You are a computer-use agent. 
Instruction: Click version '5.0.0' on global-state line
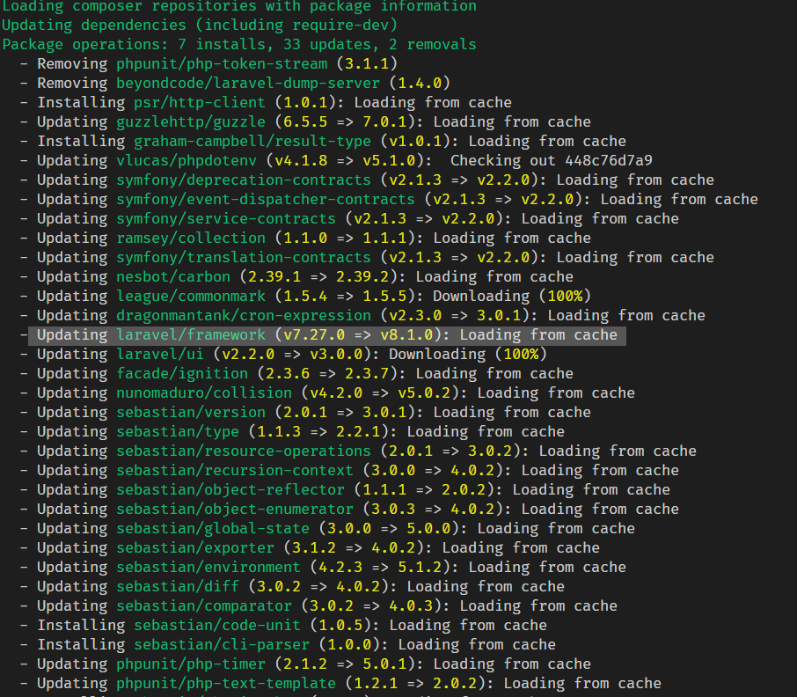428,528
